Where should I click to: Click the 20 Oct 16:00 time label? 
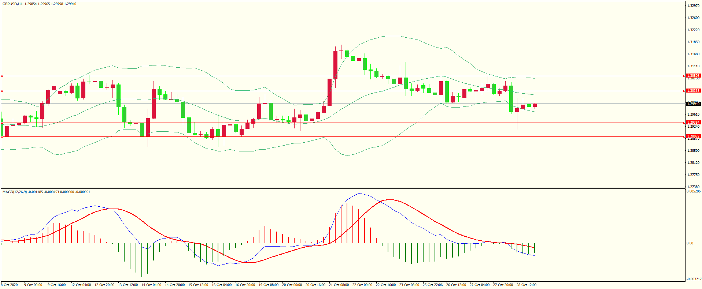(x=315, y=285)
